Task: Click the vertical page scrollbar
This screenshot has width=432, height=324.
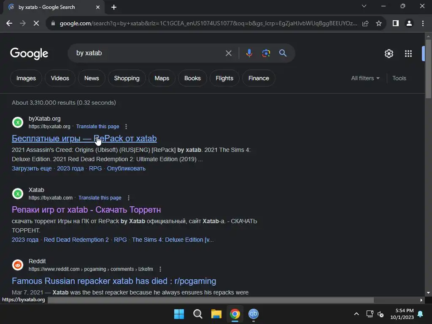Action: (x=428, y=69)
